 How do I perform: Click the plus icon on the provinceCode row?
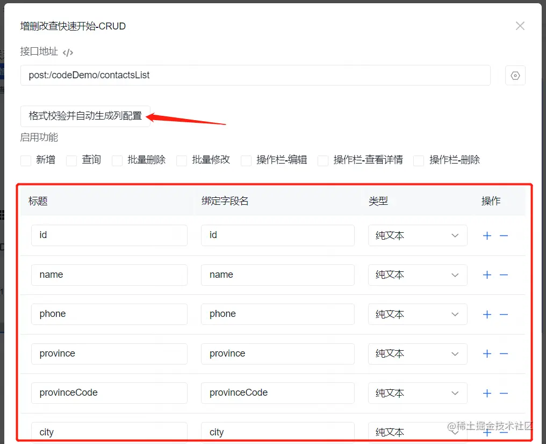pyautogui.click(x=487, y=393)
